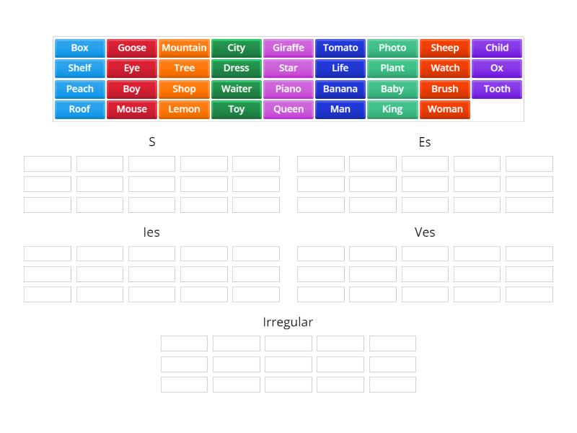The height and width of the screenshot is (433, 577).
Task: Pick the orange Mountain tile
Action: click(x=184, y=48)
